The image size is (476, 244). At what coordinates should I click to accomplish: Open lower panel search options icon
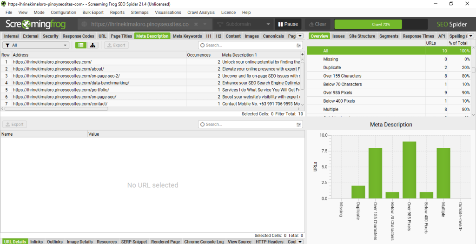(299, 125)
